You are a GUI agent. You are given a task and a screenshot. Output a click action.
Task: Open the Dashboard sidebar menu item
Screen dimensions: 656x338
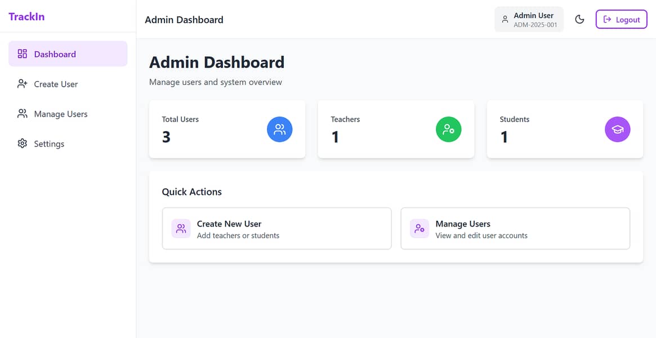(x=68, y=54)
